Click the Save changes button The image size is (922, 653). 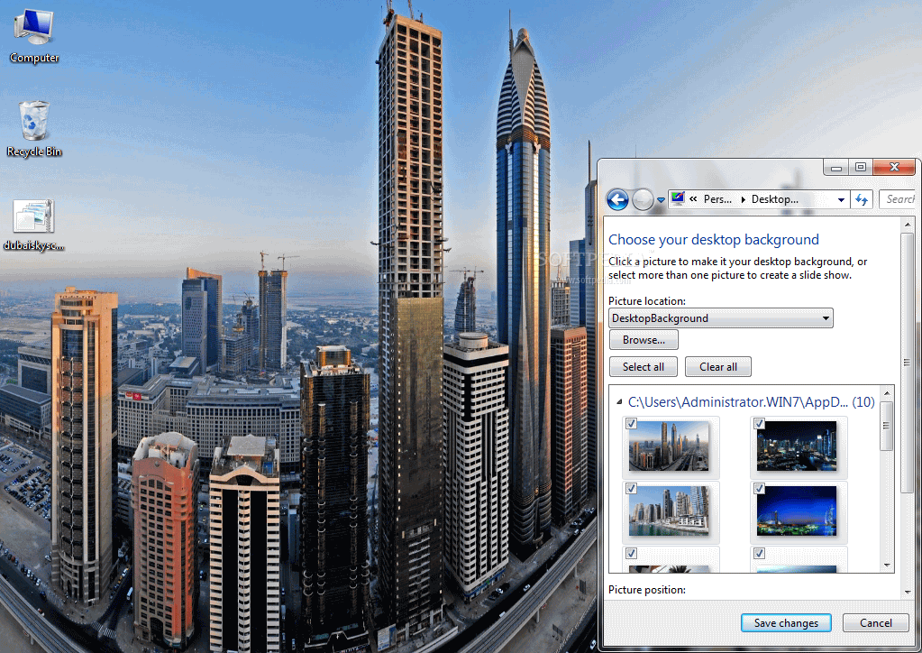pos(786,623)
